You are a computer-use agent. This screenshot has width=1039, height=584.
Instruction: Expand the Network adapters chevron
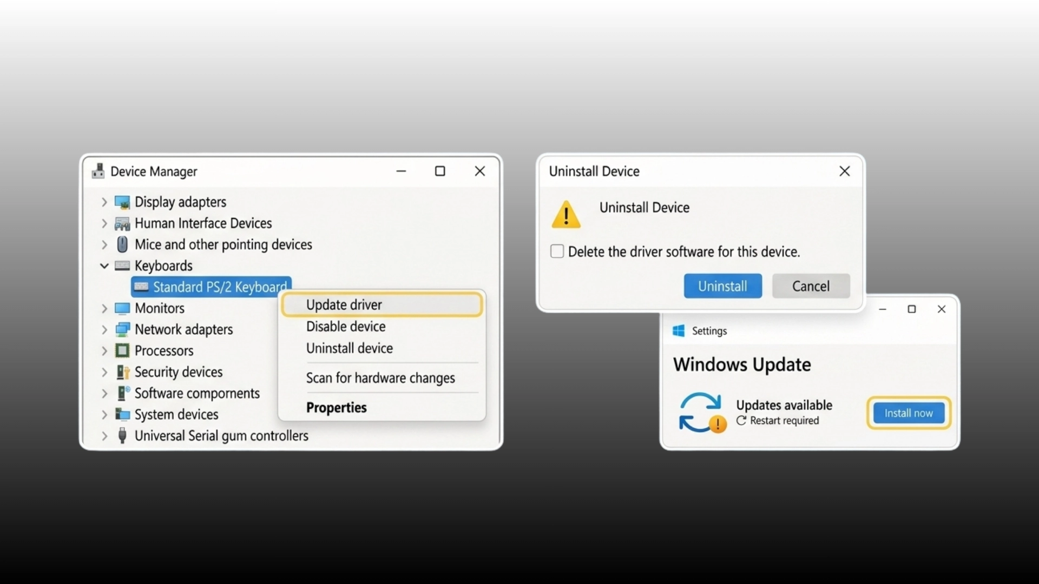point(104,329)
